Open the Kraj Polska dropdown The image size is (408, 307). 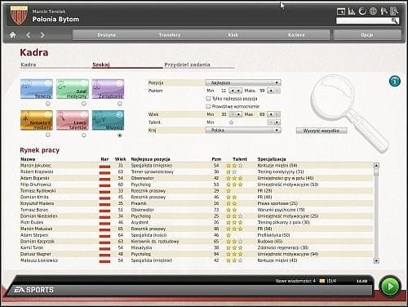(x=243, y=130)
